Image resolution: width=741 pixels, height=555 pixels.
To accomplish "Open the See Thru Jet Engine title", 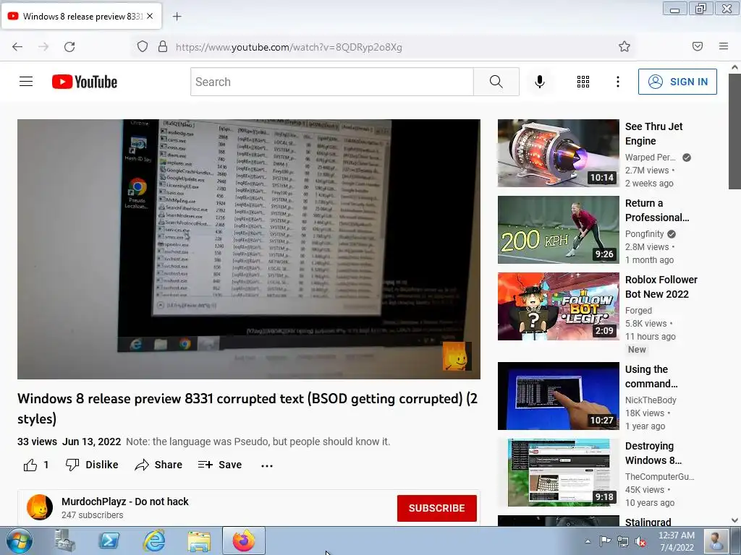I will [653, 134].
